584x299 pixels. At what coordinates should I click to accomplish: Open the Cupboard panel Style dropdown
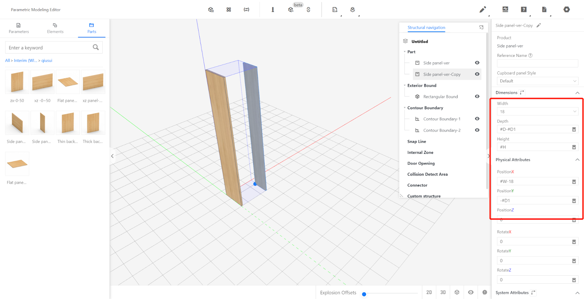click(x=537, y=81)
